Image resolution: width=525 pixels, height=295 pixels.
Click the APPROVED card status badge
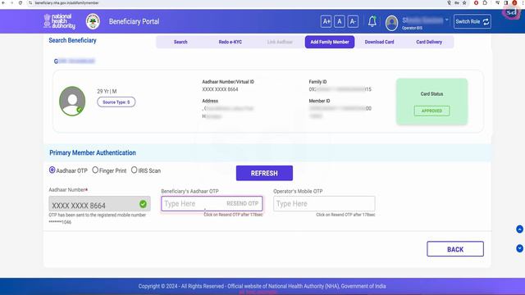[x=431, y=111]
